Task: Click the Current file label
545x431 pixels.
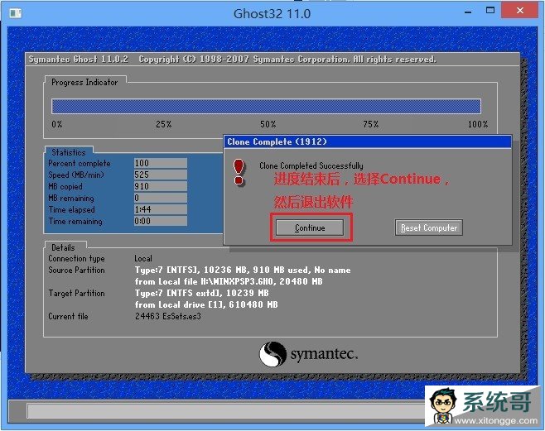Action: click(x=68, y=316)
